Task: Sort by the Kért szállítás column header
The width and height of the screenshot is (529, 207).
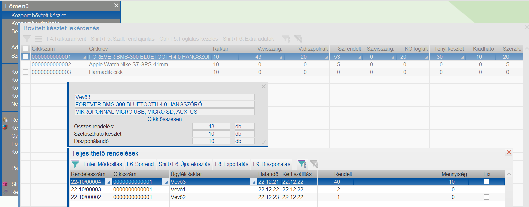Action: click(x=299, y=174)
